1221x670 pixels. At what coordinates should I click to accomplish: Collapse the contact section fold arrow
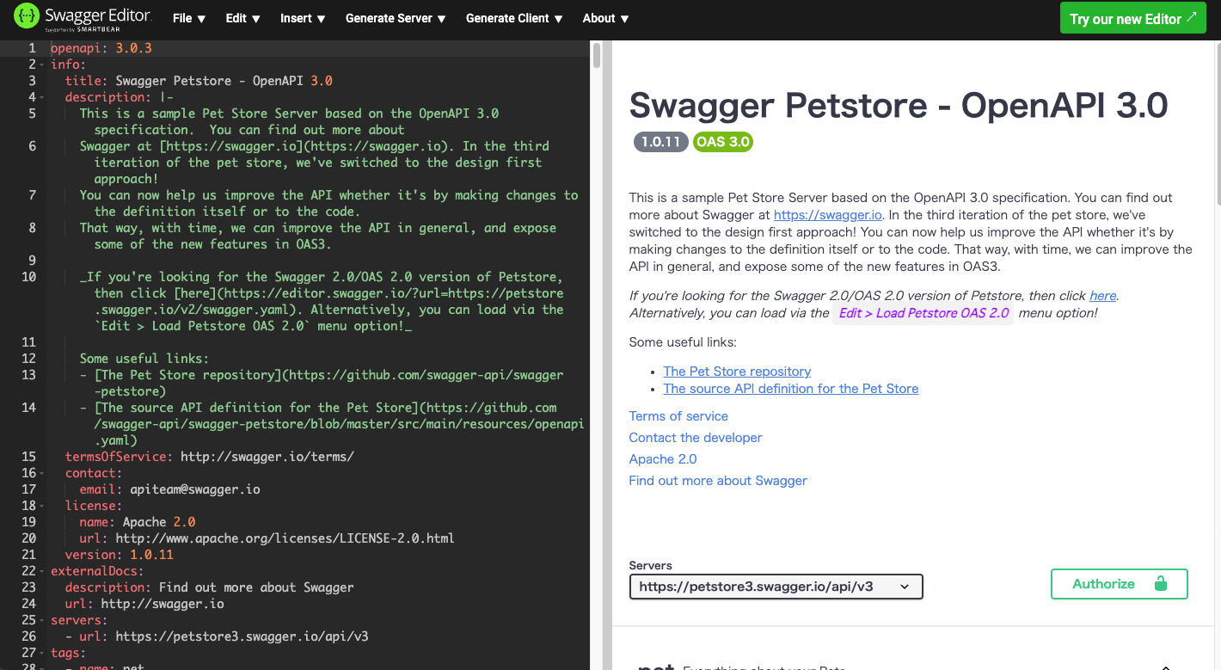pos(40,472)
